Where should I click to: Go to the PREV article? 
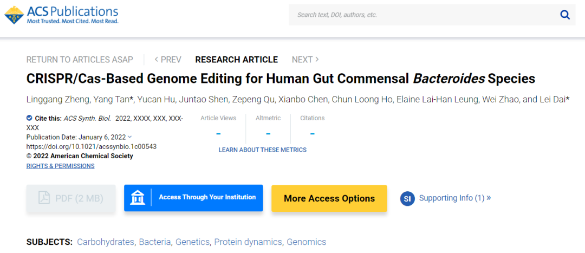coord(168,60)
